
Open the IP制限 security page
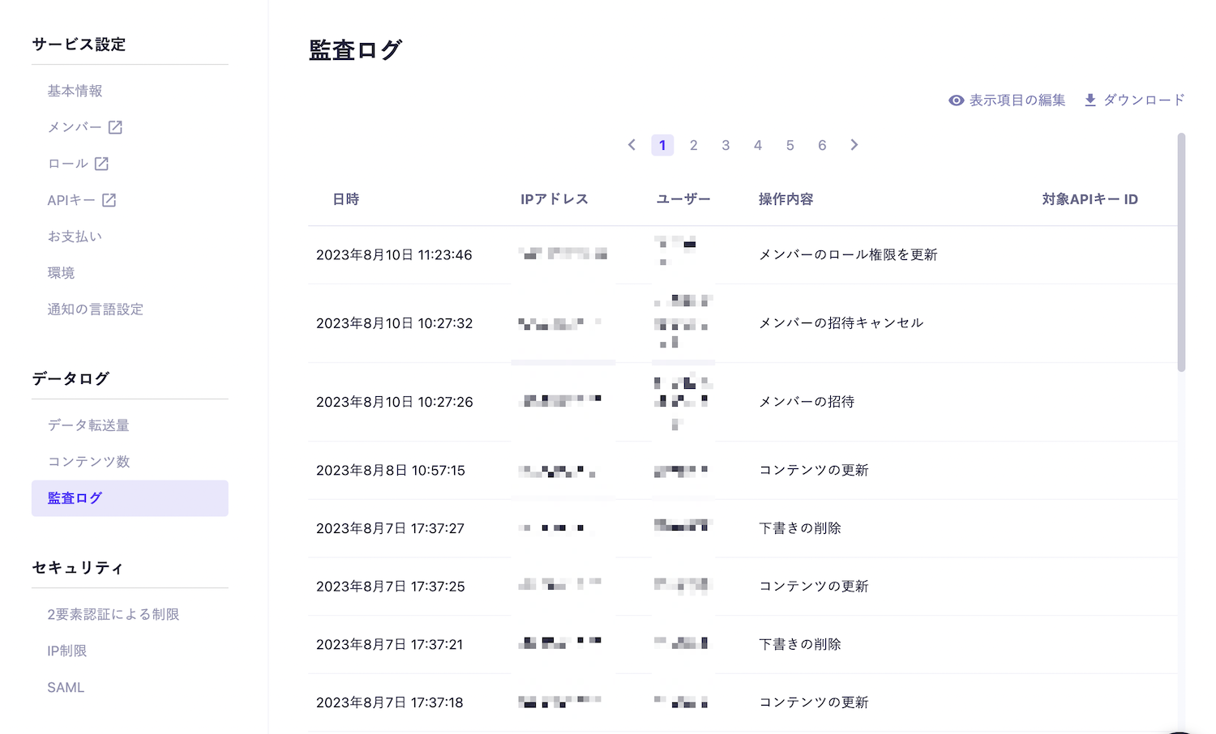[x=67, y=651]
